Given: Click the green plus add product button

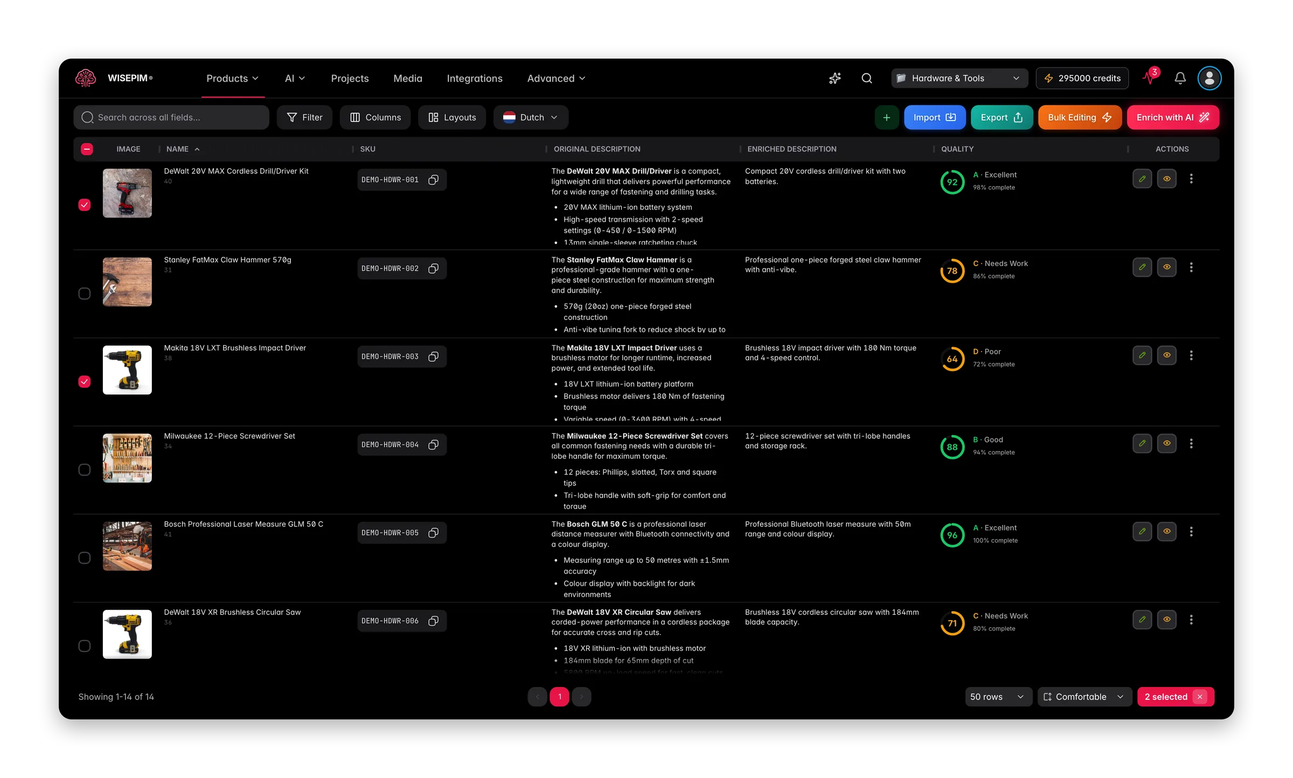Looking at the screenshot, I should point(886,117).
